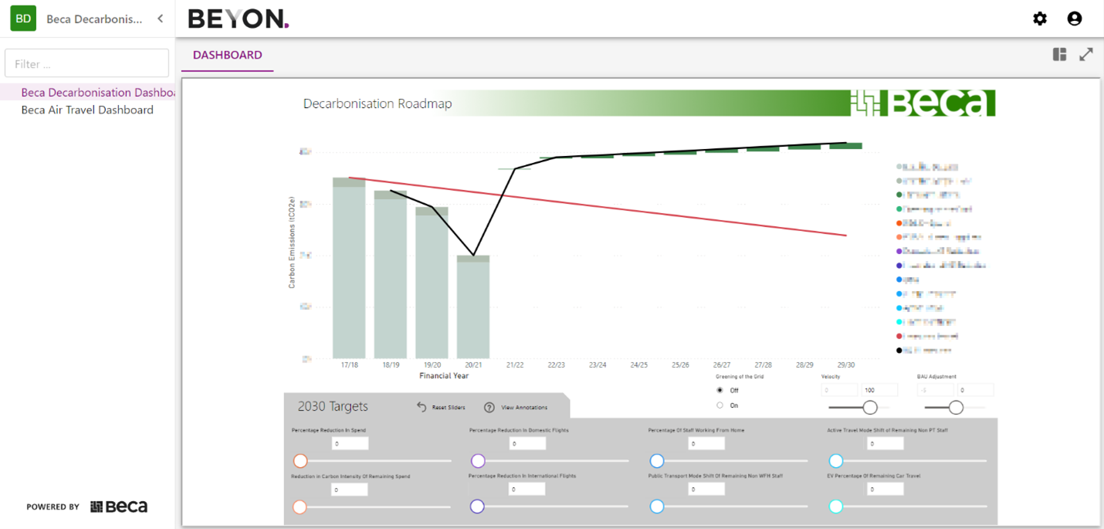Click the BEYON logo

click(237, 18)
